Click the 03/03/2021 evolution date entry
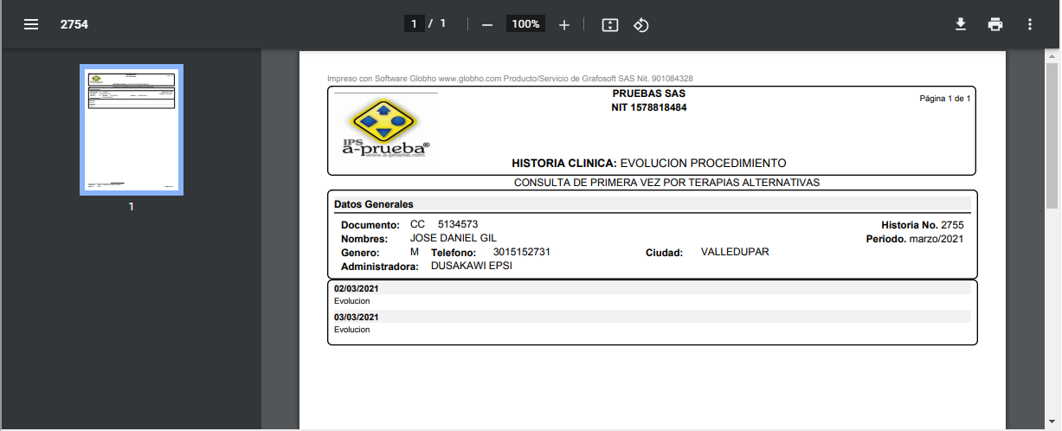Viewport: 1062px width, 431px height. click(357, 317)
